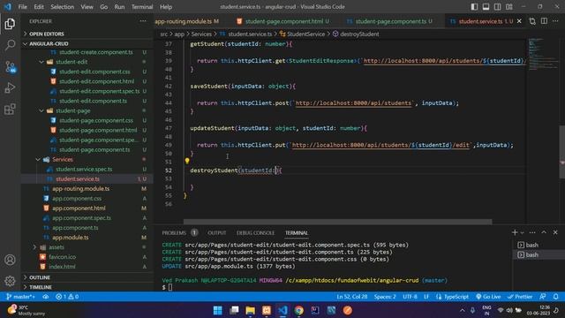Click Prettier in the status bar
The height and width of the screenshot is (318, 565).
click(520, 297)
